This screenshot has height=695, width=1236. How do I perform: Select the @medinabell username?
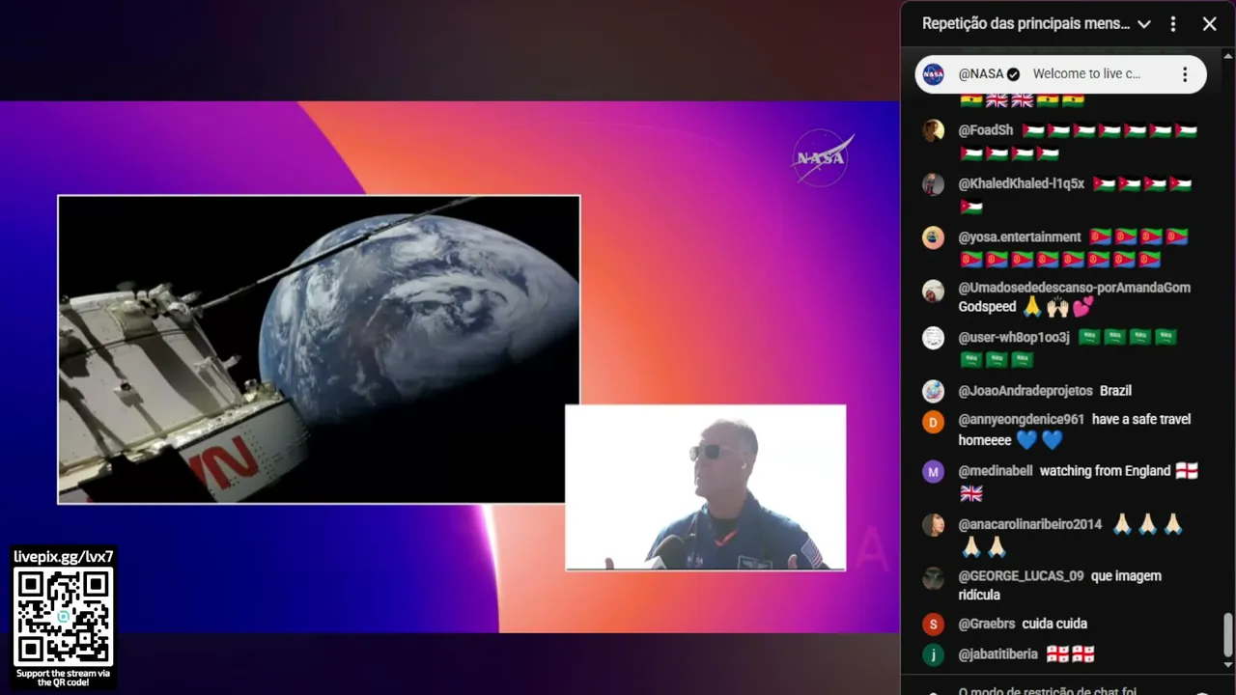[996, 471]
